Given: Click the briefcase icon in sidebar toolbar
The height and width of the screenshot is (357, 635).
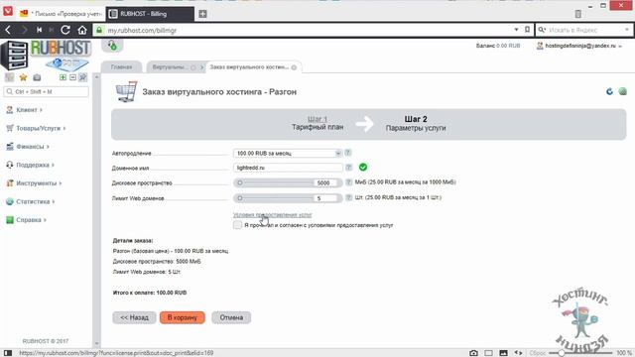Looking at the screenshot, I should [37, 77].
